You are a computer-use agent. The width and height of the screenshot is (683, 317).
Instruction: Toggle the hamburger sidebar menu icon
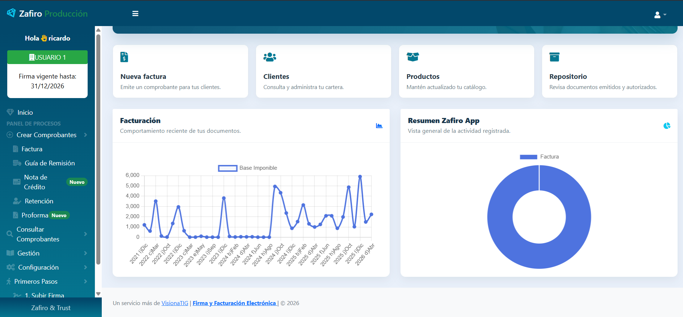coord(135,14)
